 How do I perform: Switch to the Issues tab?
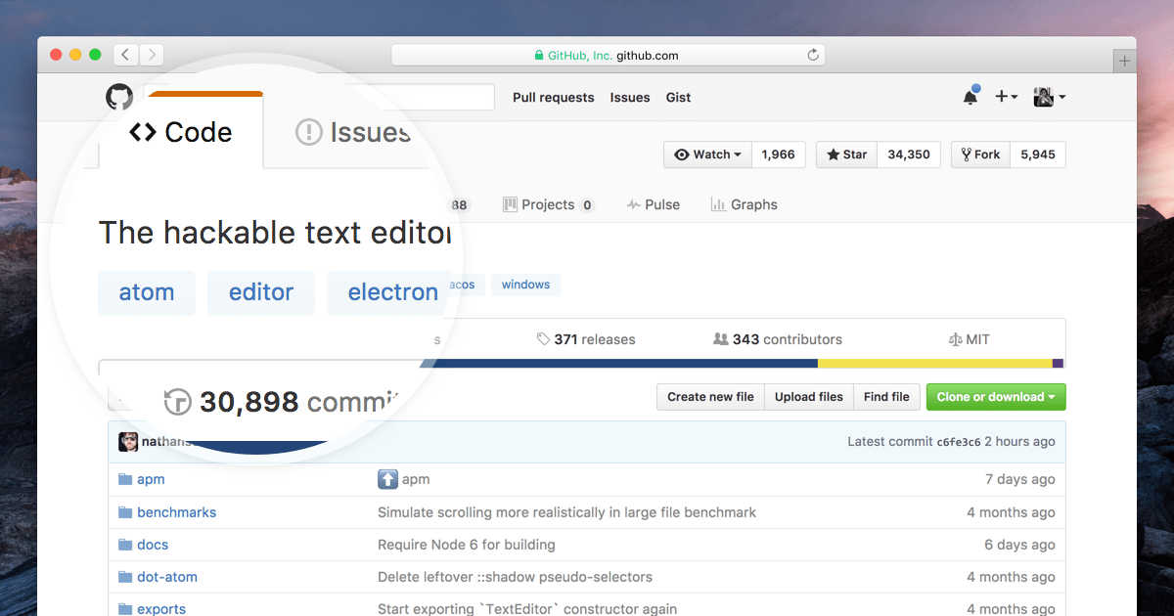click(351, 132)
